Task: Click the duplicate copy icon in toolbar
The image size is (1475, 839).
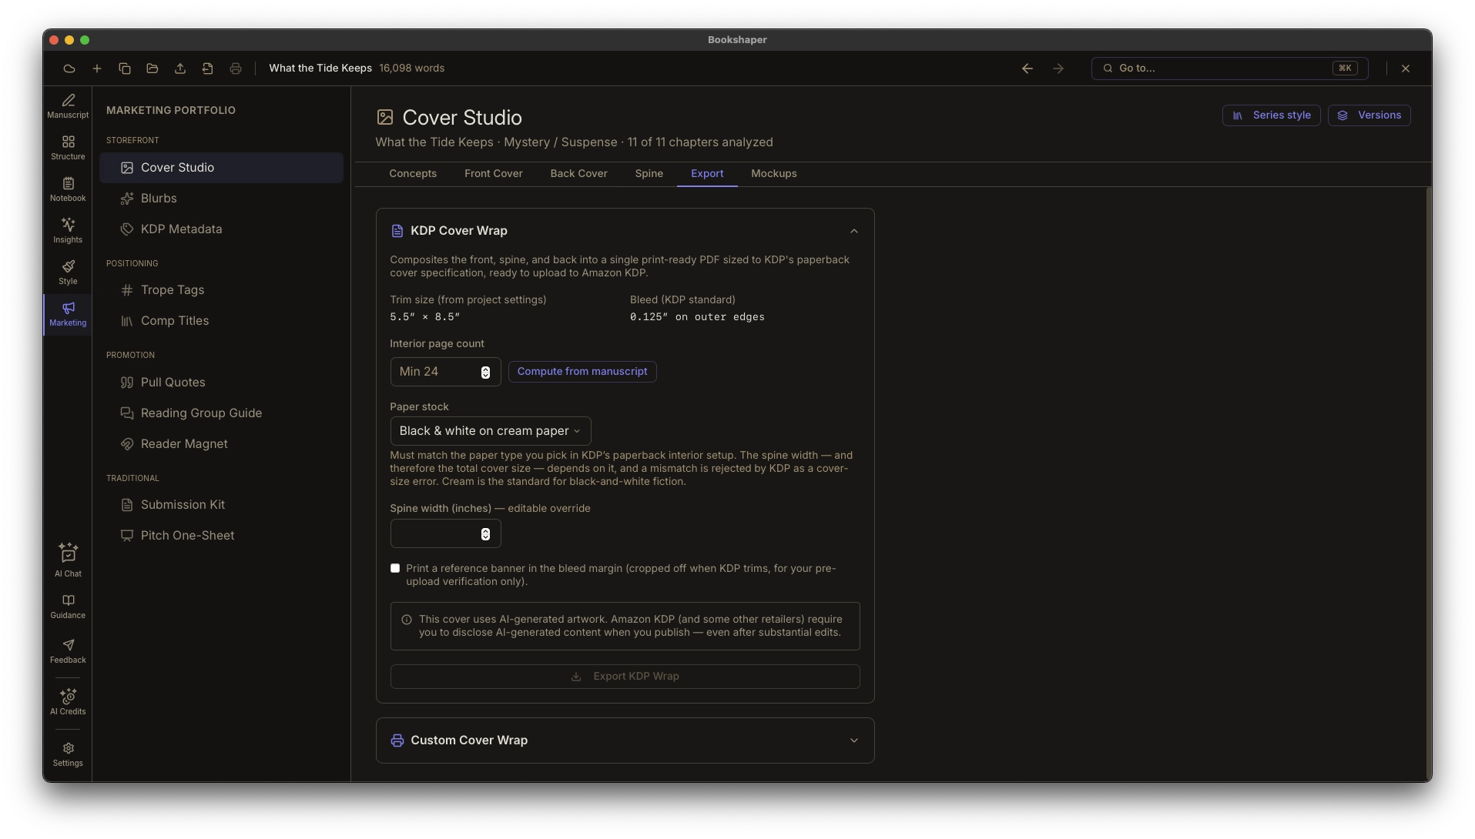Action: [x=125, y=69]
